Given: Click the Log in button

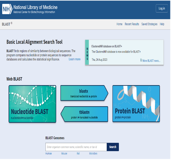Looking at the screenshot, I should [162, 8].
